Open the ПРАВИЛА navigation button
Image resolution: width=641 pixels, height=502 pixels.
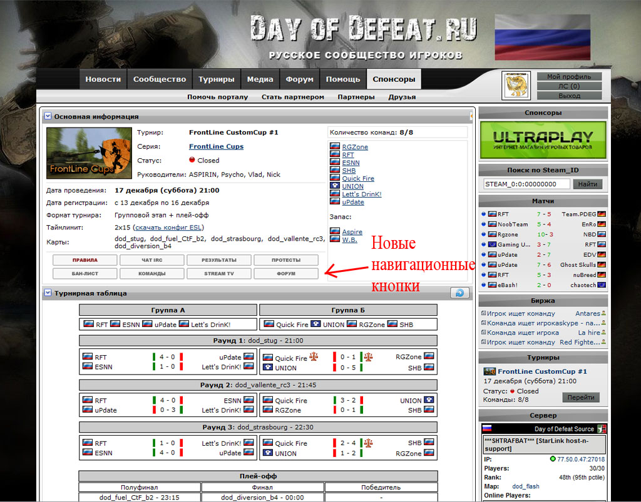pyautogui.click(x=85, y=260)
